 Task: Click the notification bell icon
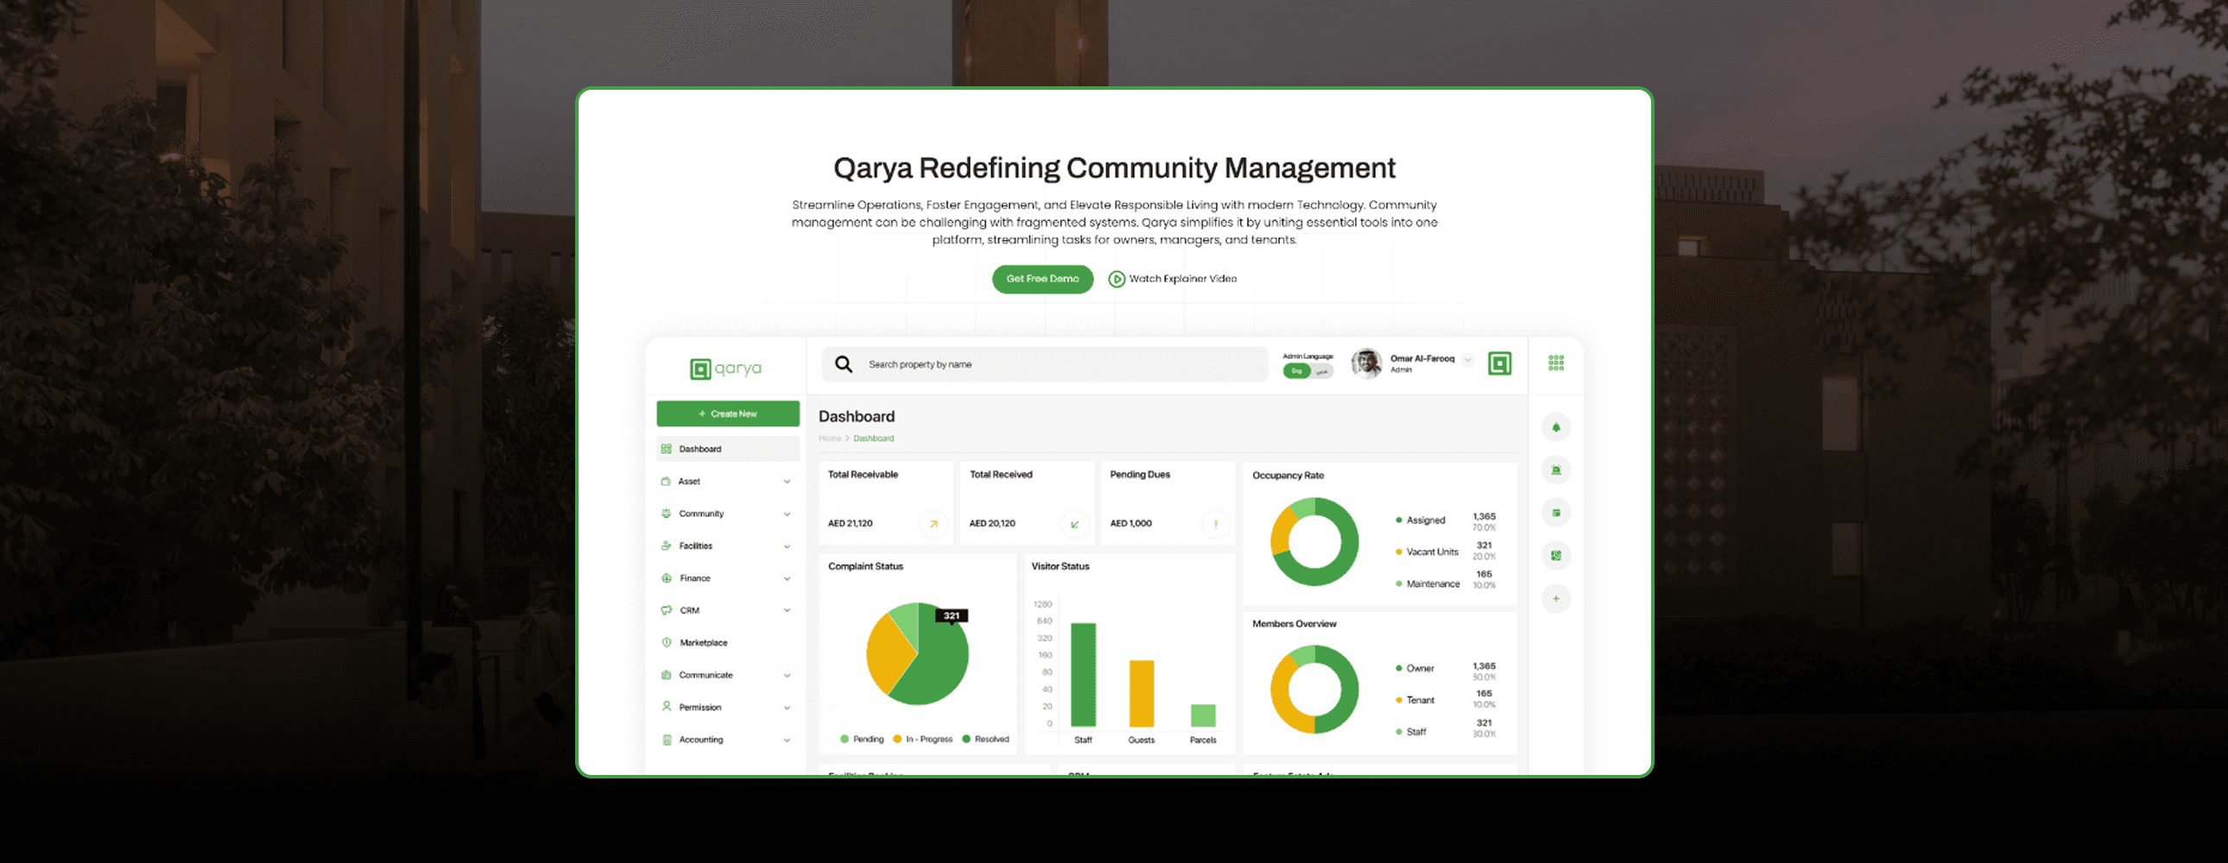click(x=1555, y=427)
